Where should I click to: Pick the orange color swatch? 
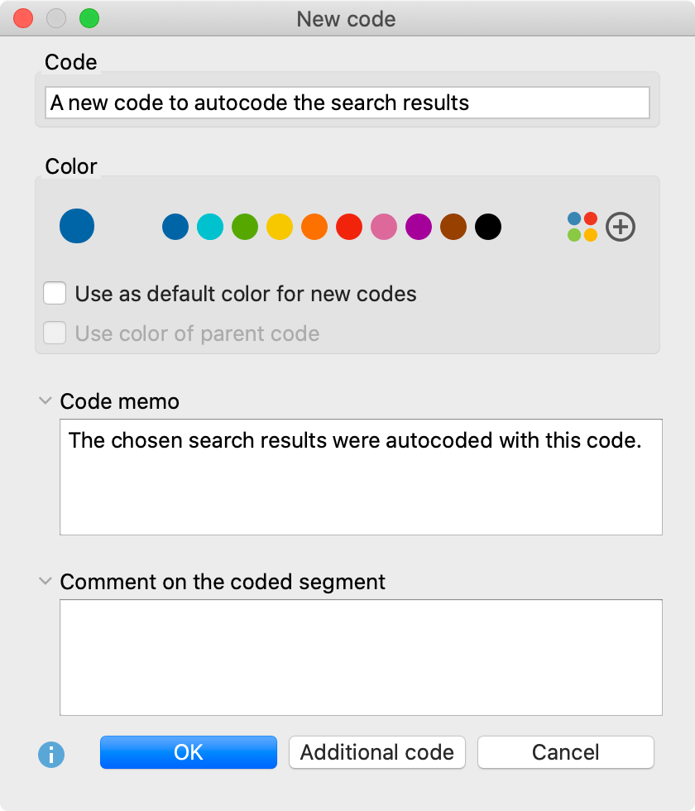coord(314,227)
